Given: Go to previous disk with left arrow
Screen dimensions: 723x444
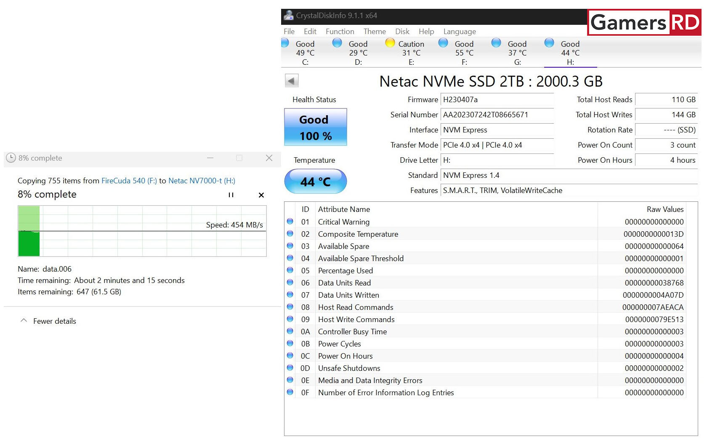Looking at the screenshot, I should (292, 80).
